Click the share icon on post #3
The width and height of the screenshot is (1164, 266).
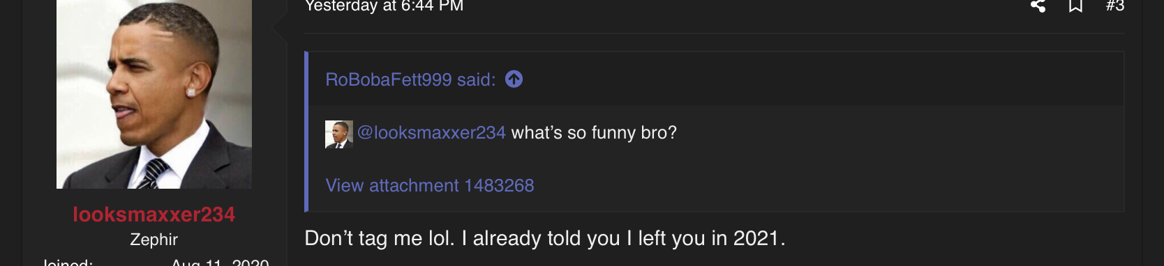pyautogui.click(x=1038, y=6)
